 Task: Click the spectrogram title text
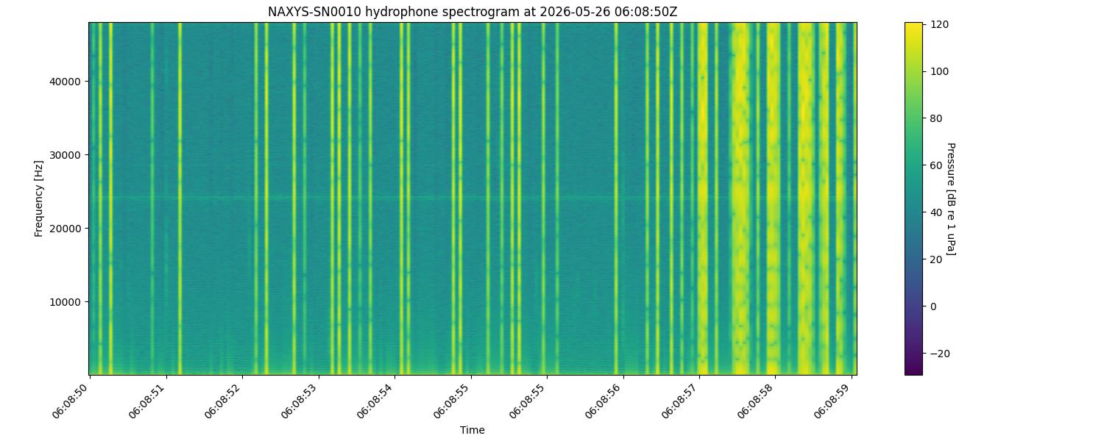473,12
